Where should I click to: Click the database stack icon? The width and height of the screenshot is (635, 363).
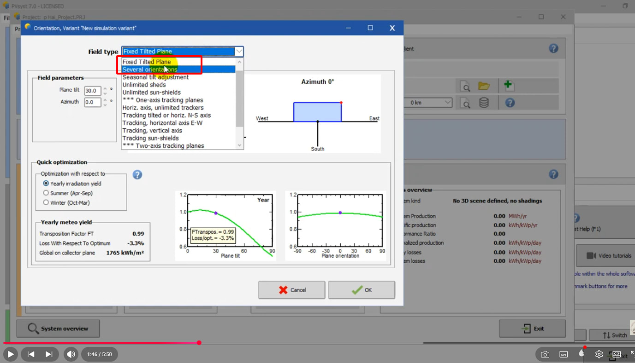[484, 103]
